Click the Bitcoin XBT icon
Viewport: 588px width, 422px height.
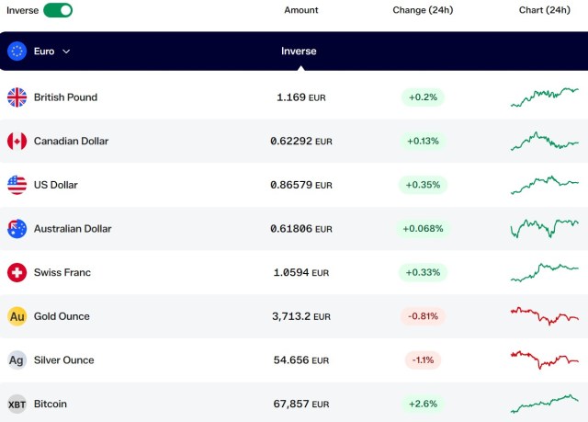coord(17,404)
